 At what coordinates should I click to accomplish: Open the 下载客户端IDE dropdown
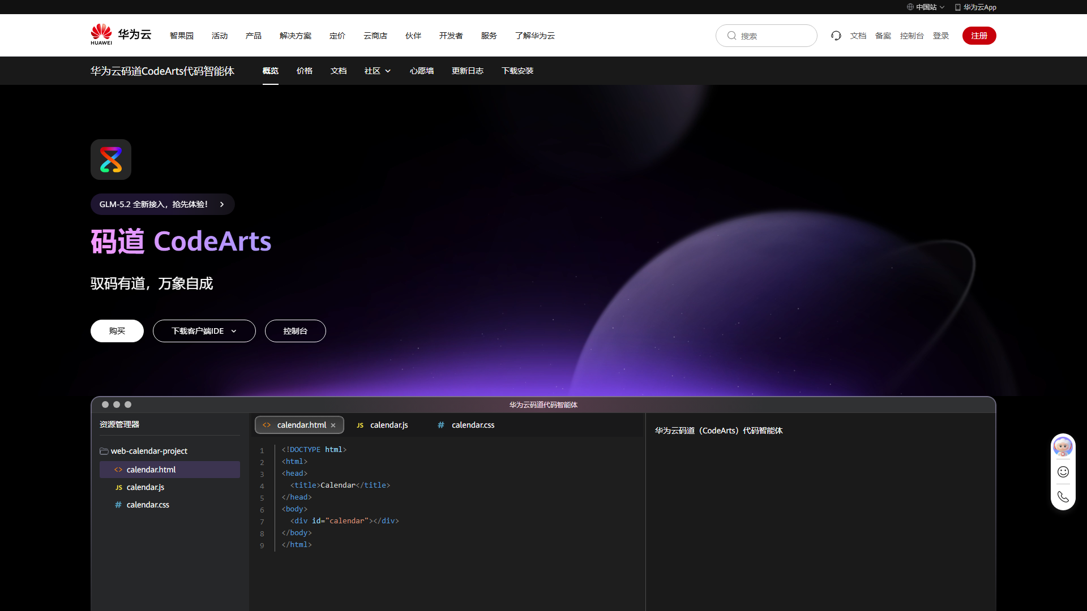pyautogui.click(x=204, y=331)
